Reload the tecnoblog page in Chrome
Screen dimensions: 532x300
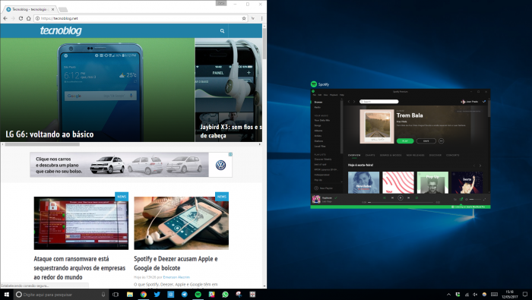tap(21, 18)
